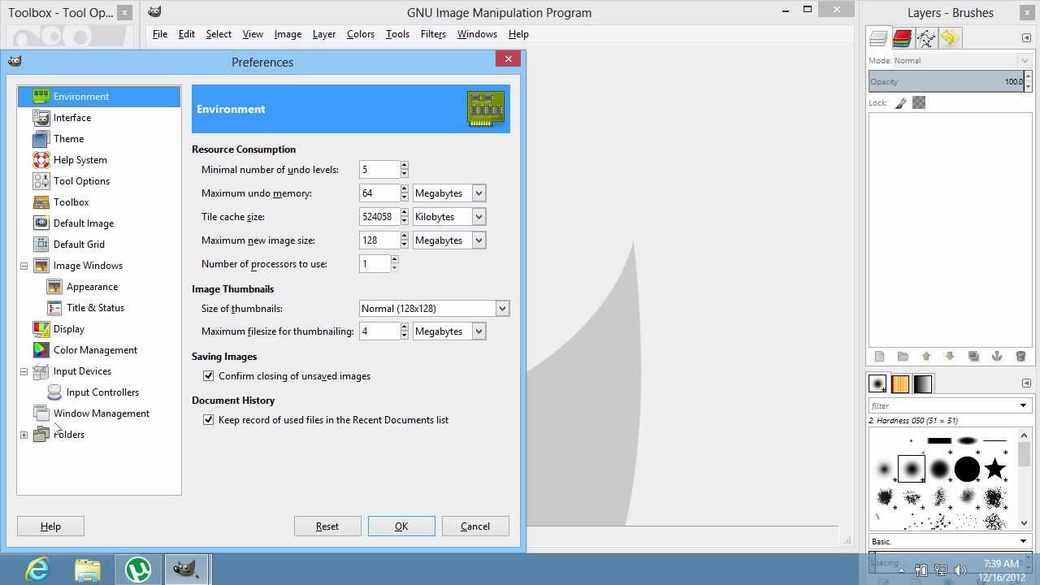Switch to Patterns tab
The image size is (1040, 585).
coord(900,383)
